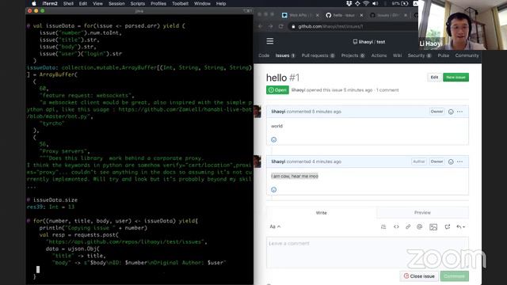Reload the GitHub page
507x285 pixels.
tap(280, 26)
